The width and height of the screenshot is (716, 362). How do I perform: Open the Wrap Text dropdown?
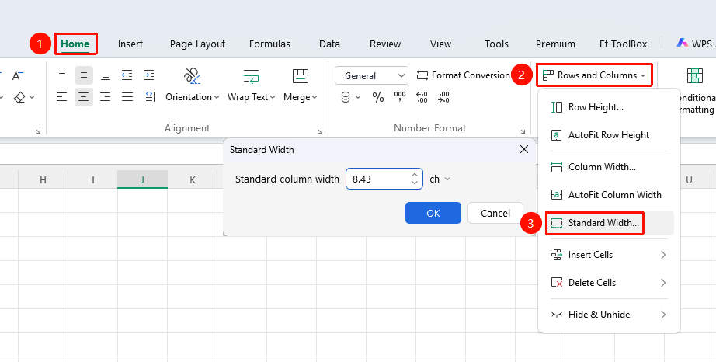(251, 97)
